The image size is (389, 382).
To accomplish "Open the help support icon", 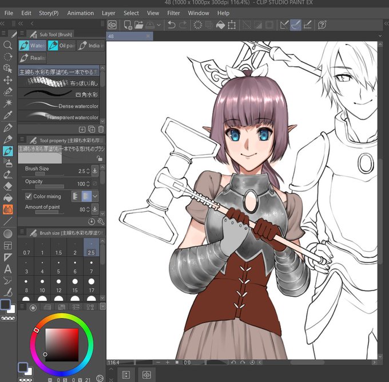I will click(321, 25).
